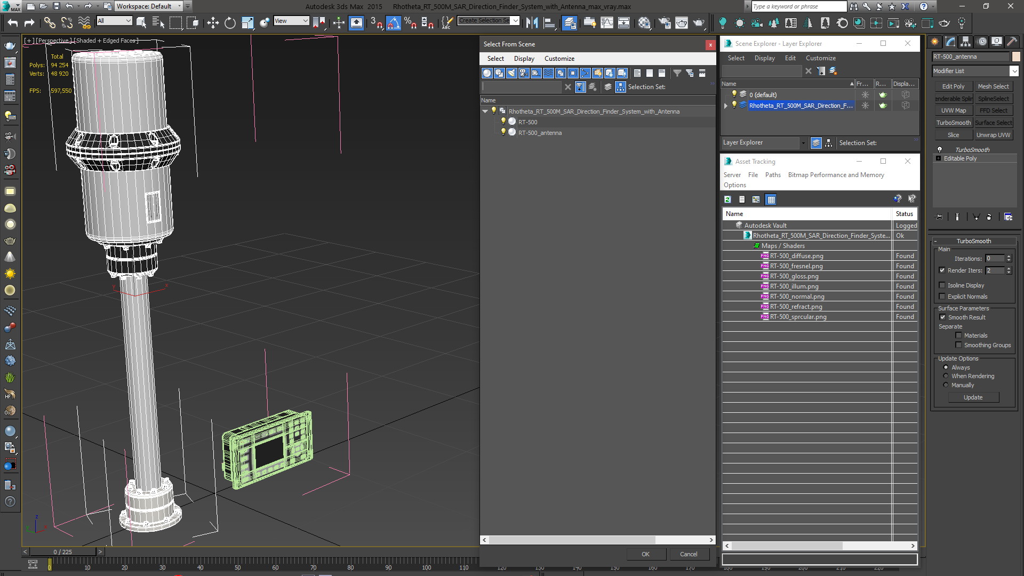This screenshot has width=1024, height=576.
Task: Click the Redo arrow in main toolbar
Action: [29, 22]
